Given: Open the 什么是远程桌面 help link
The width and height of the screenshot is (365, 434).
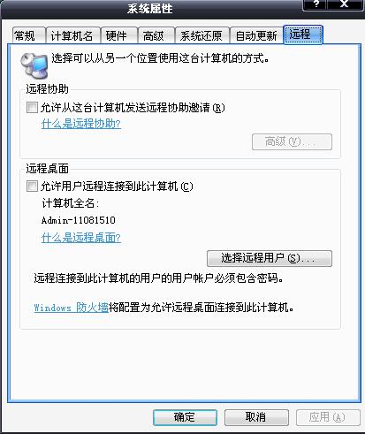Looking at the screenshot, I should point(81,238).
